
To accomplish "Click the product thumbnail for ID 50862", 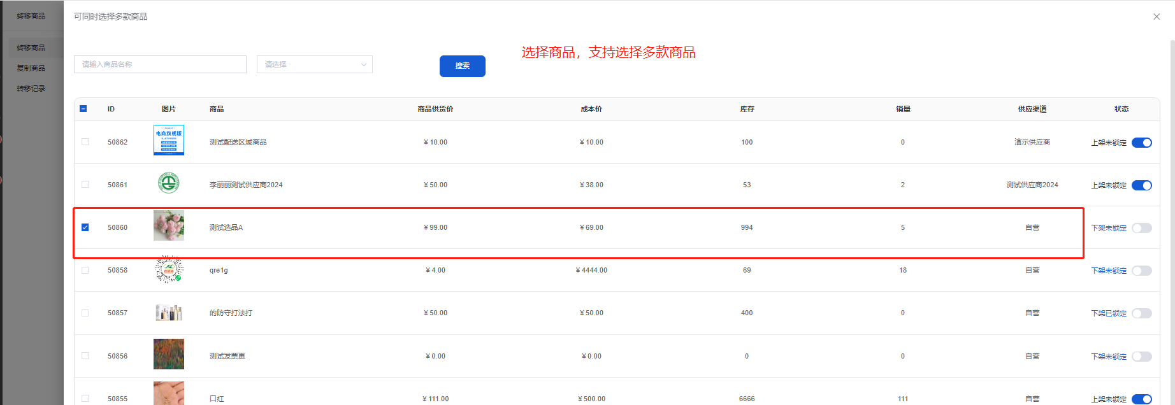I will (x=169, y=140).
